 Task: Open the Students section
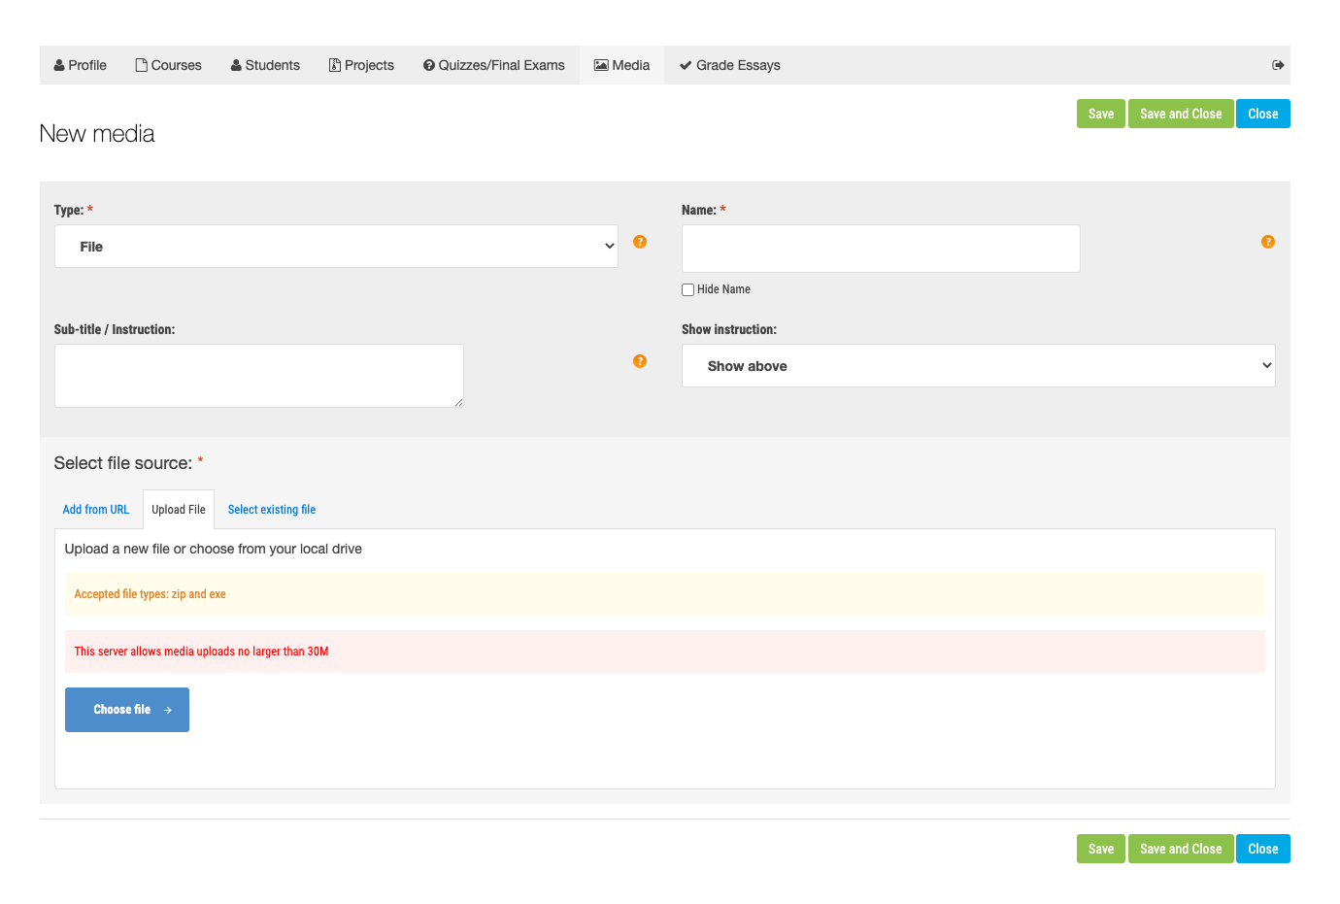coord(265,65)
